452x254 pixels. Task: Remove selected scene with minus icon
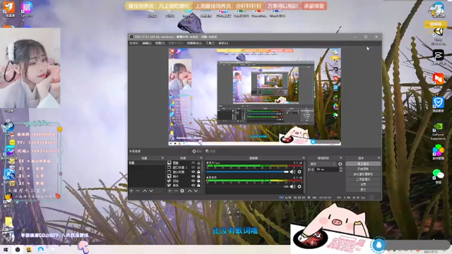click(x=138, y=191)
